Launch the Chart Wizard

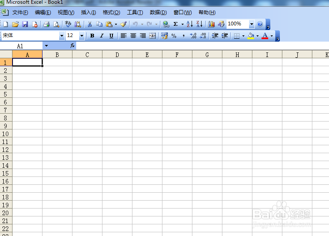(x=211, y=24)
